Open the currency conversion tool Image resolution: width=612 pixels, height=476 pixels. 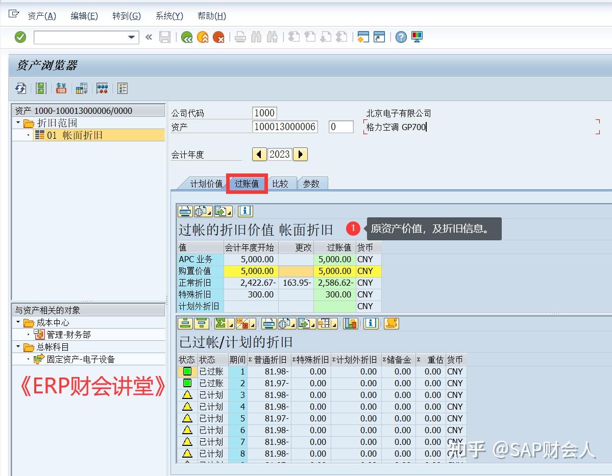[x=61, y=88]
